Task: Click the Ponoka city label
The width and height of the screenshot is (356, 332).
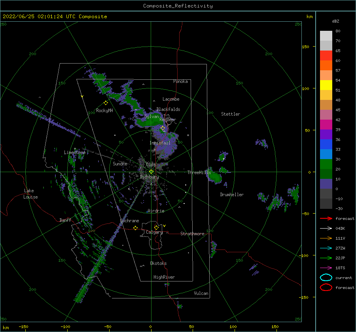Action: pos(180,81)
